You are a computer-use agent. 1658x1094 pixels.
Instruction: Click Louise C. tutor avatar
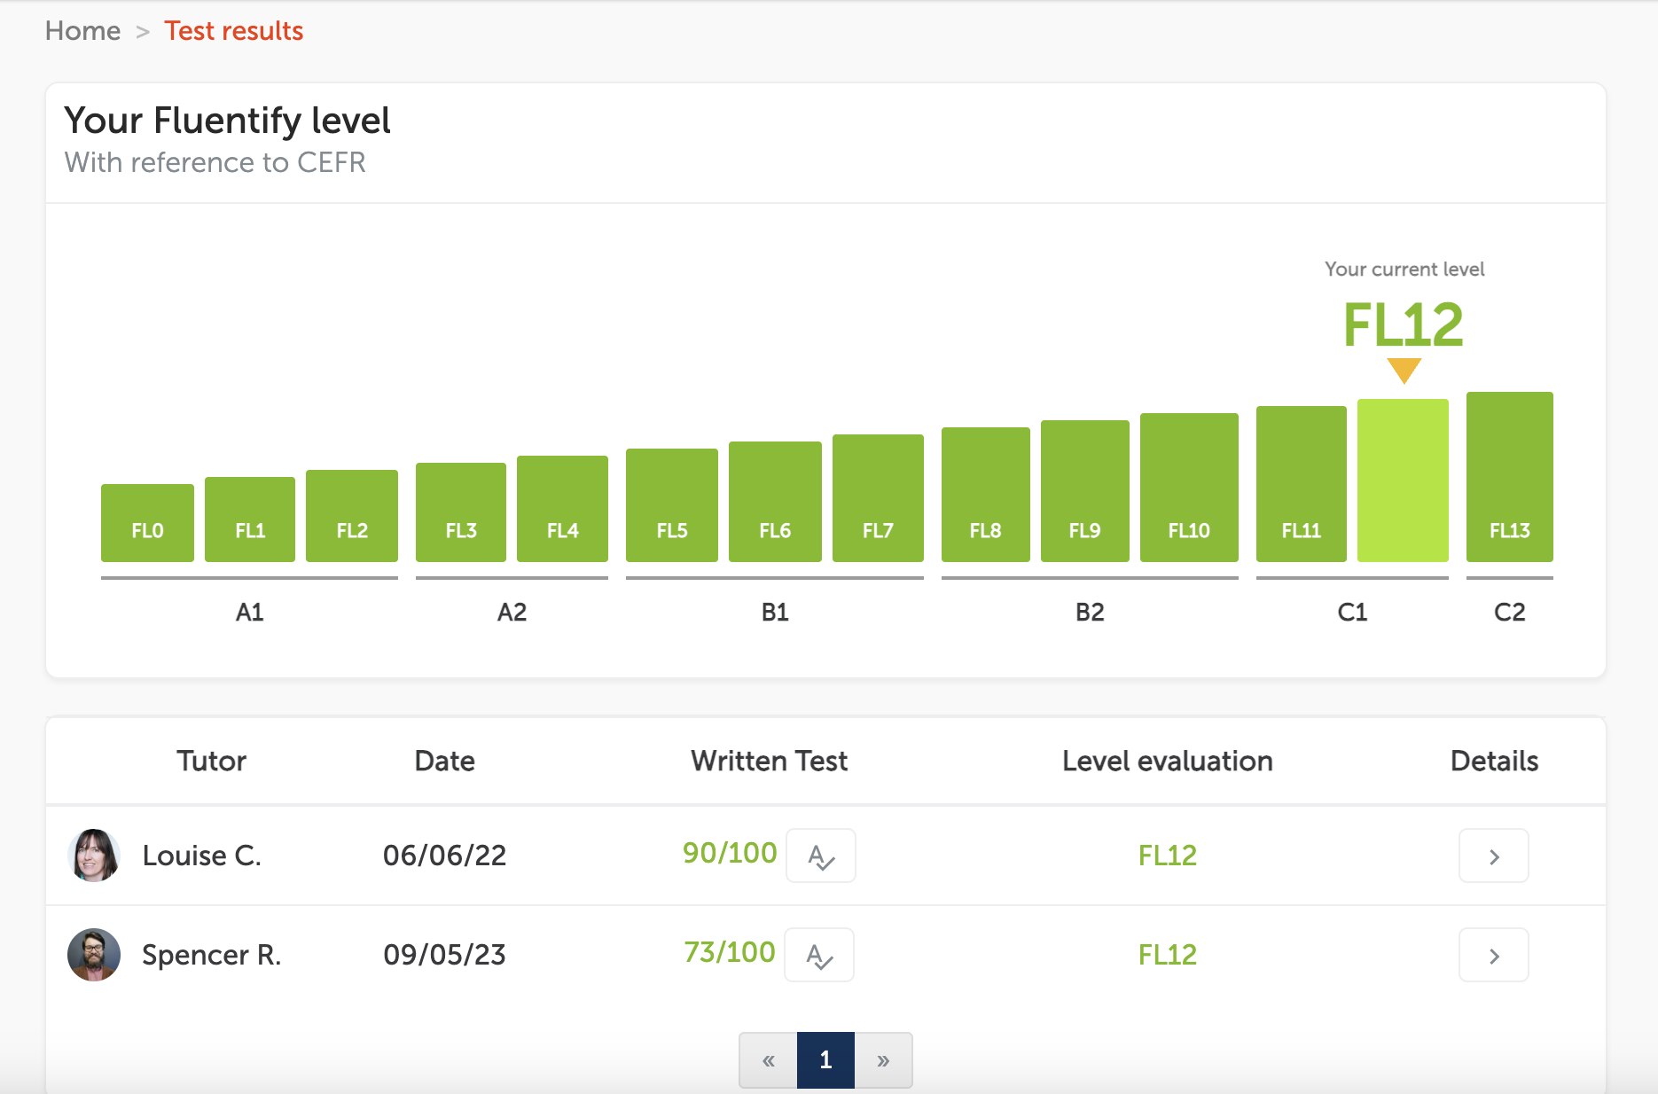click(94, 856)
